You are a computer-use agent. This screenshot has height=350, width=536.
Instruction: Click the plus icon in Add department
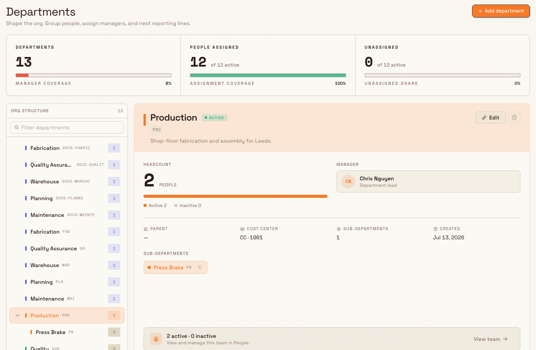[480, 11]
